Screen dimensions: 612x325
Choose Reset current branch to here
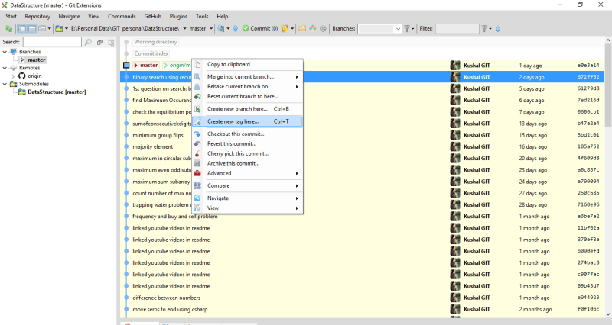247,96
